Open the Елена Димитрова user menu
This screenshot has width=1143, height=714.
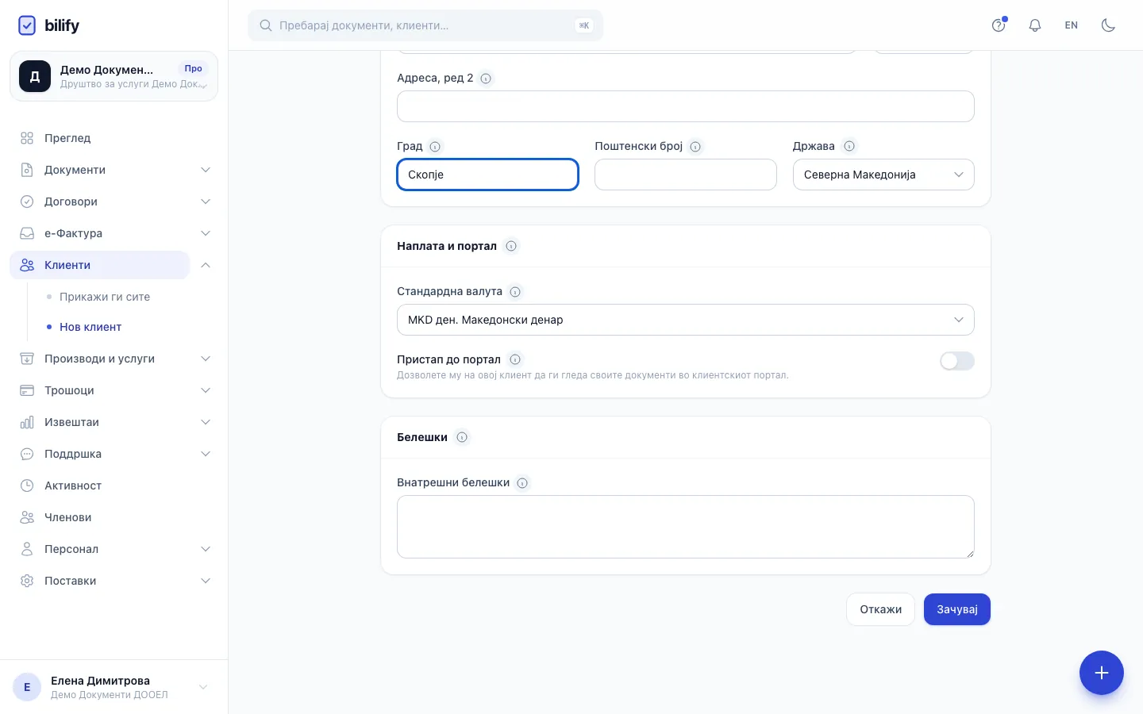[x=114, y=687]
